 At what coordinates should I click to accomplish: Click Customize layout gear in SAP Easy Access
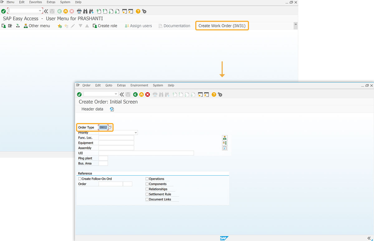click(144, 11)
